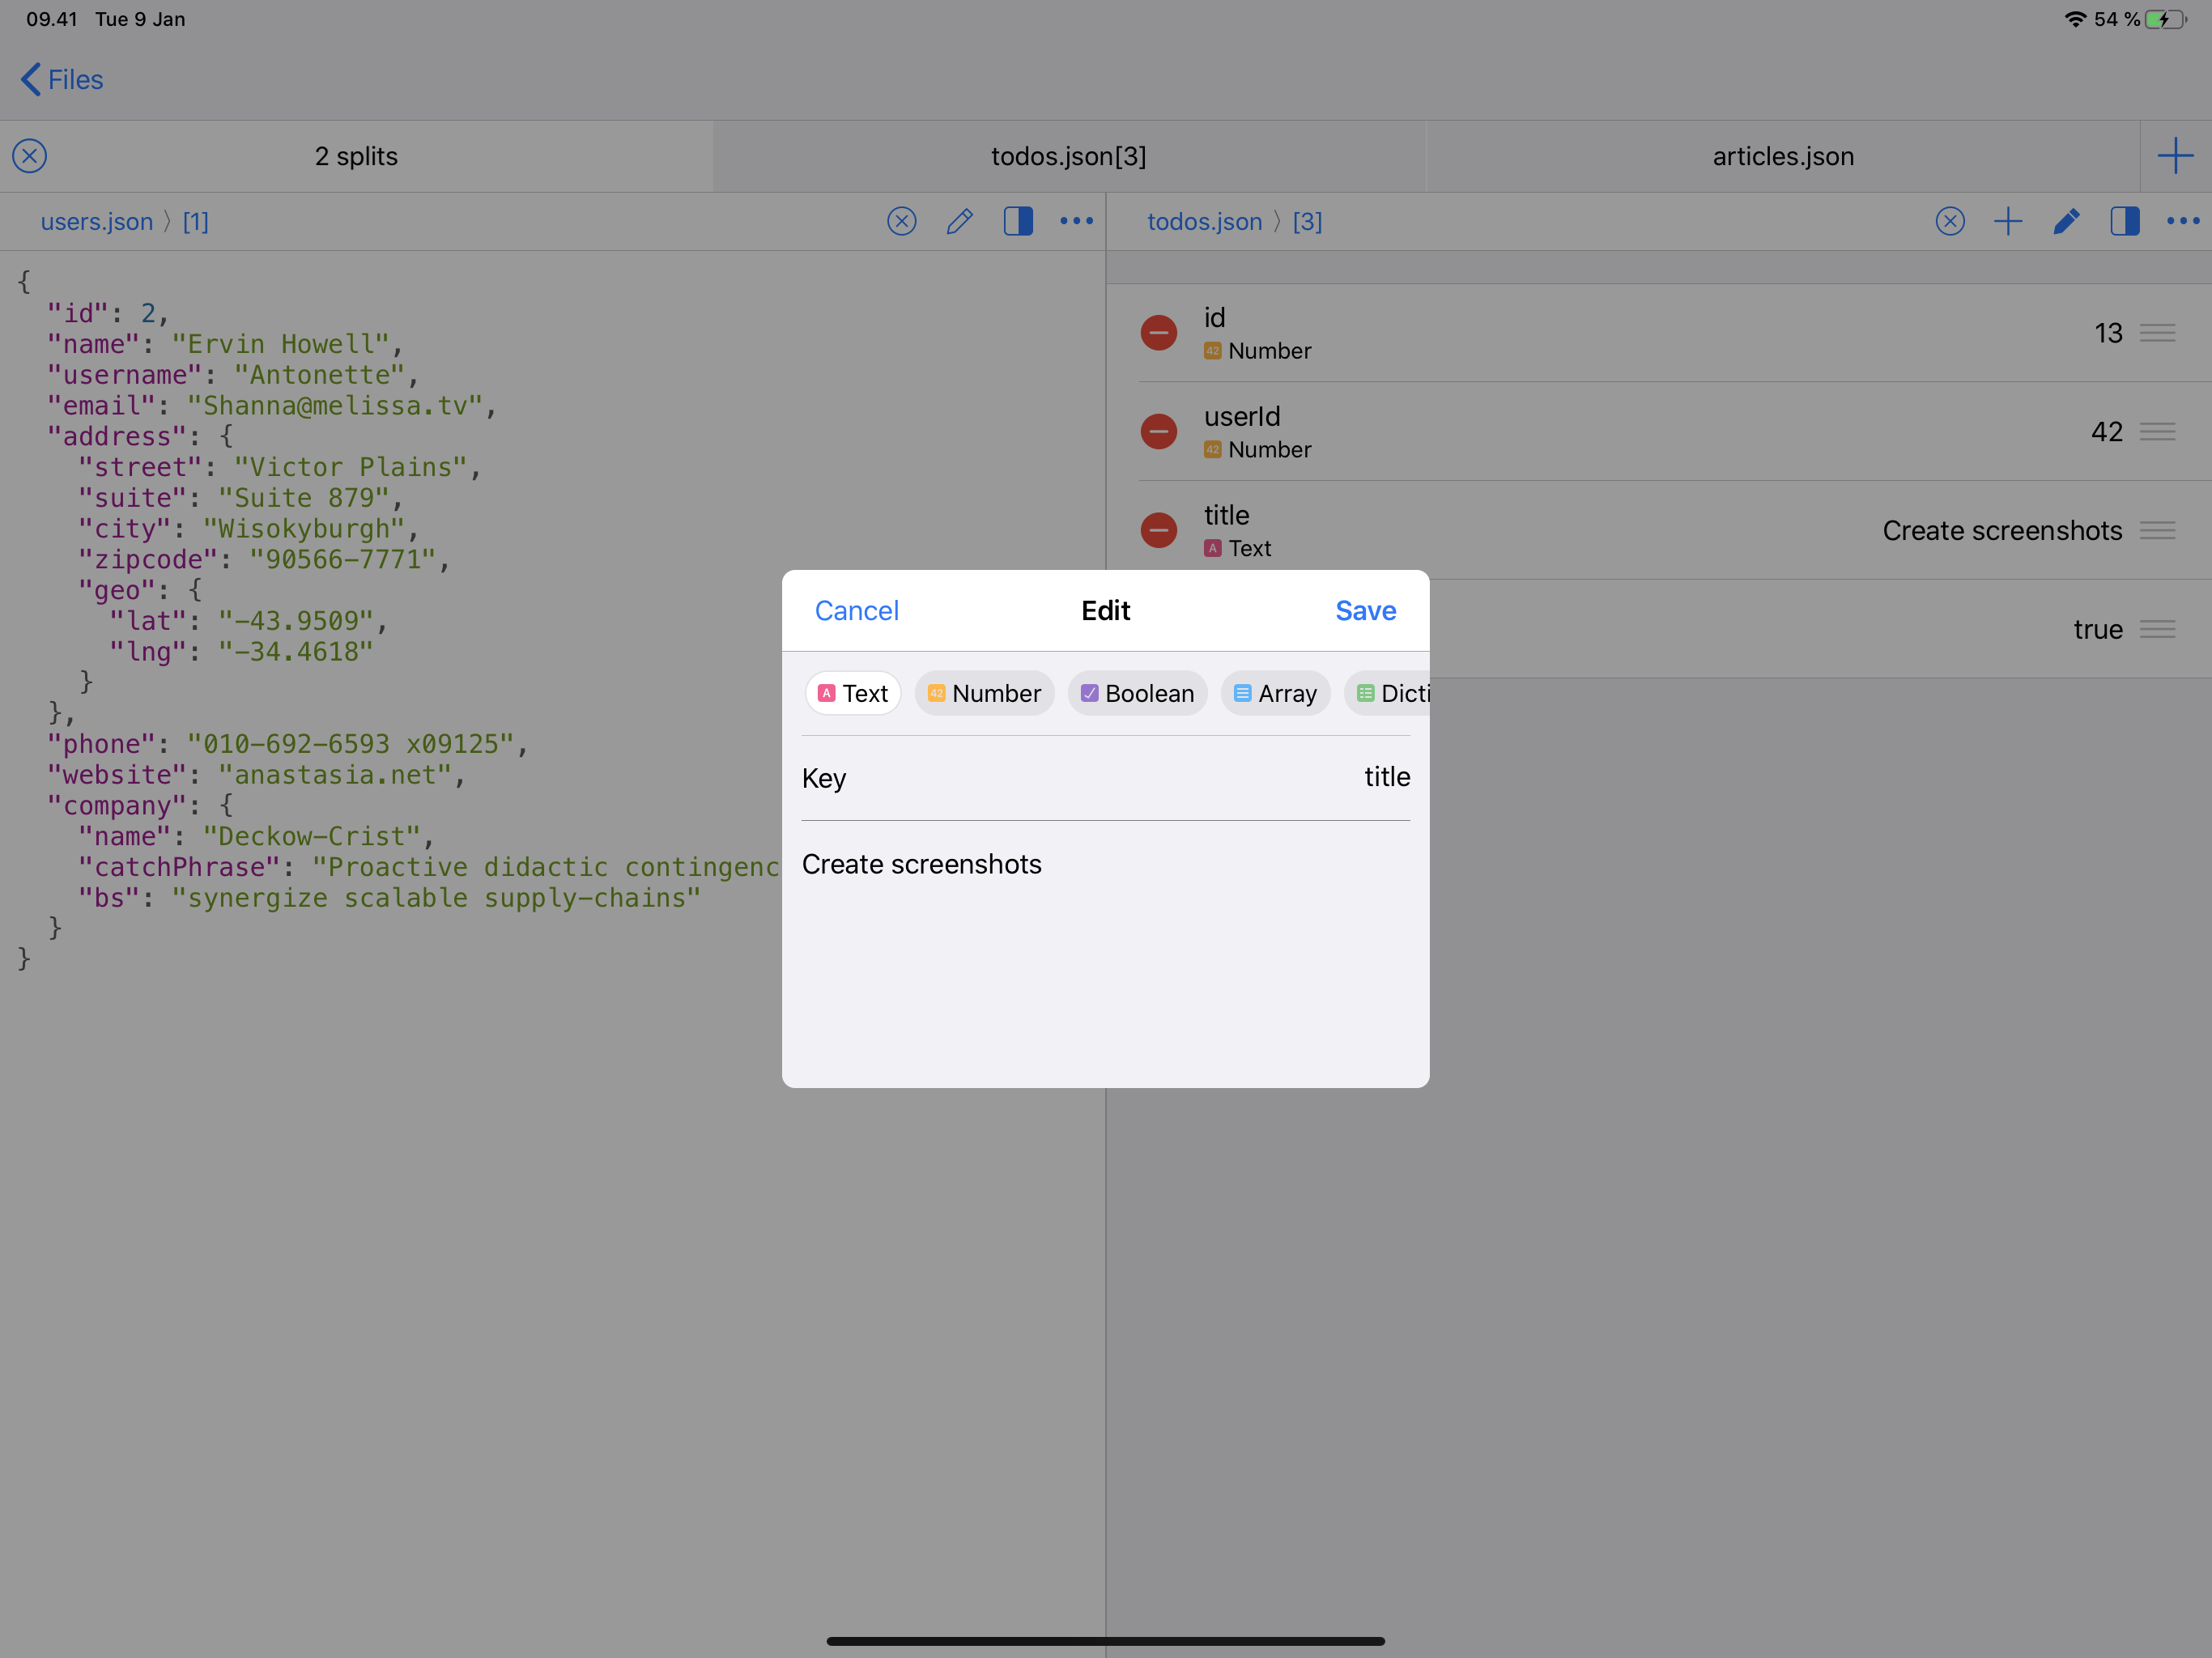Select the Number type chip
The image size is (2212, 1658).
tap(984, 693)
